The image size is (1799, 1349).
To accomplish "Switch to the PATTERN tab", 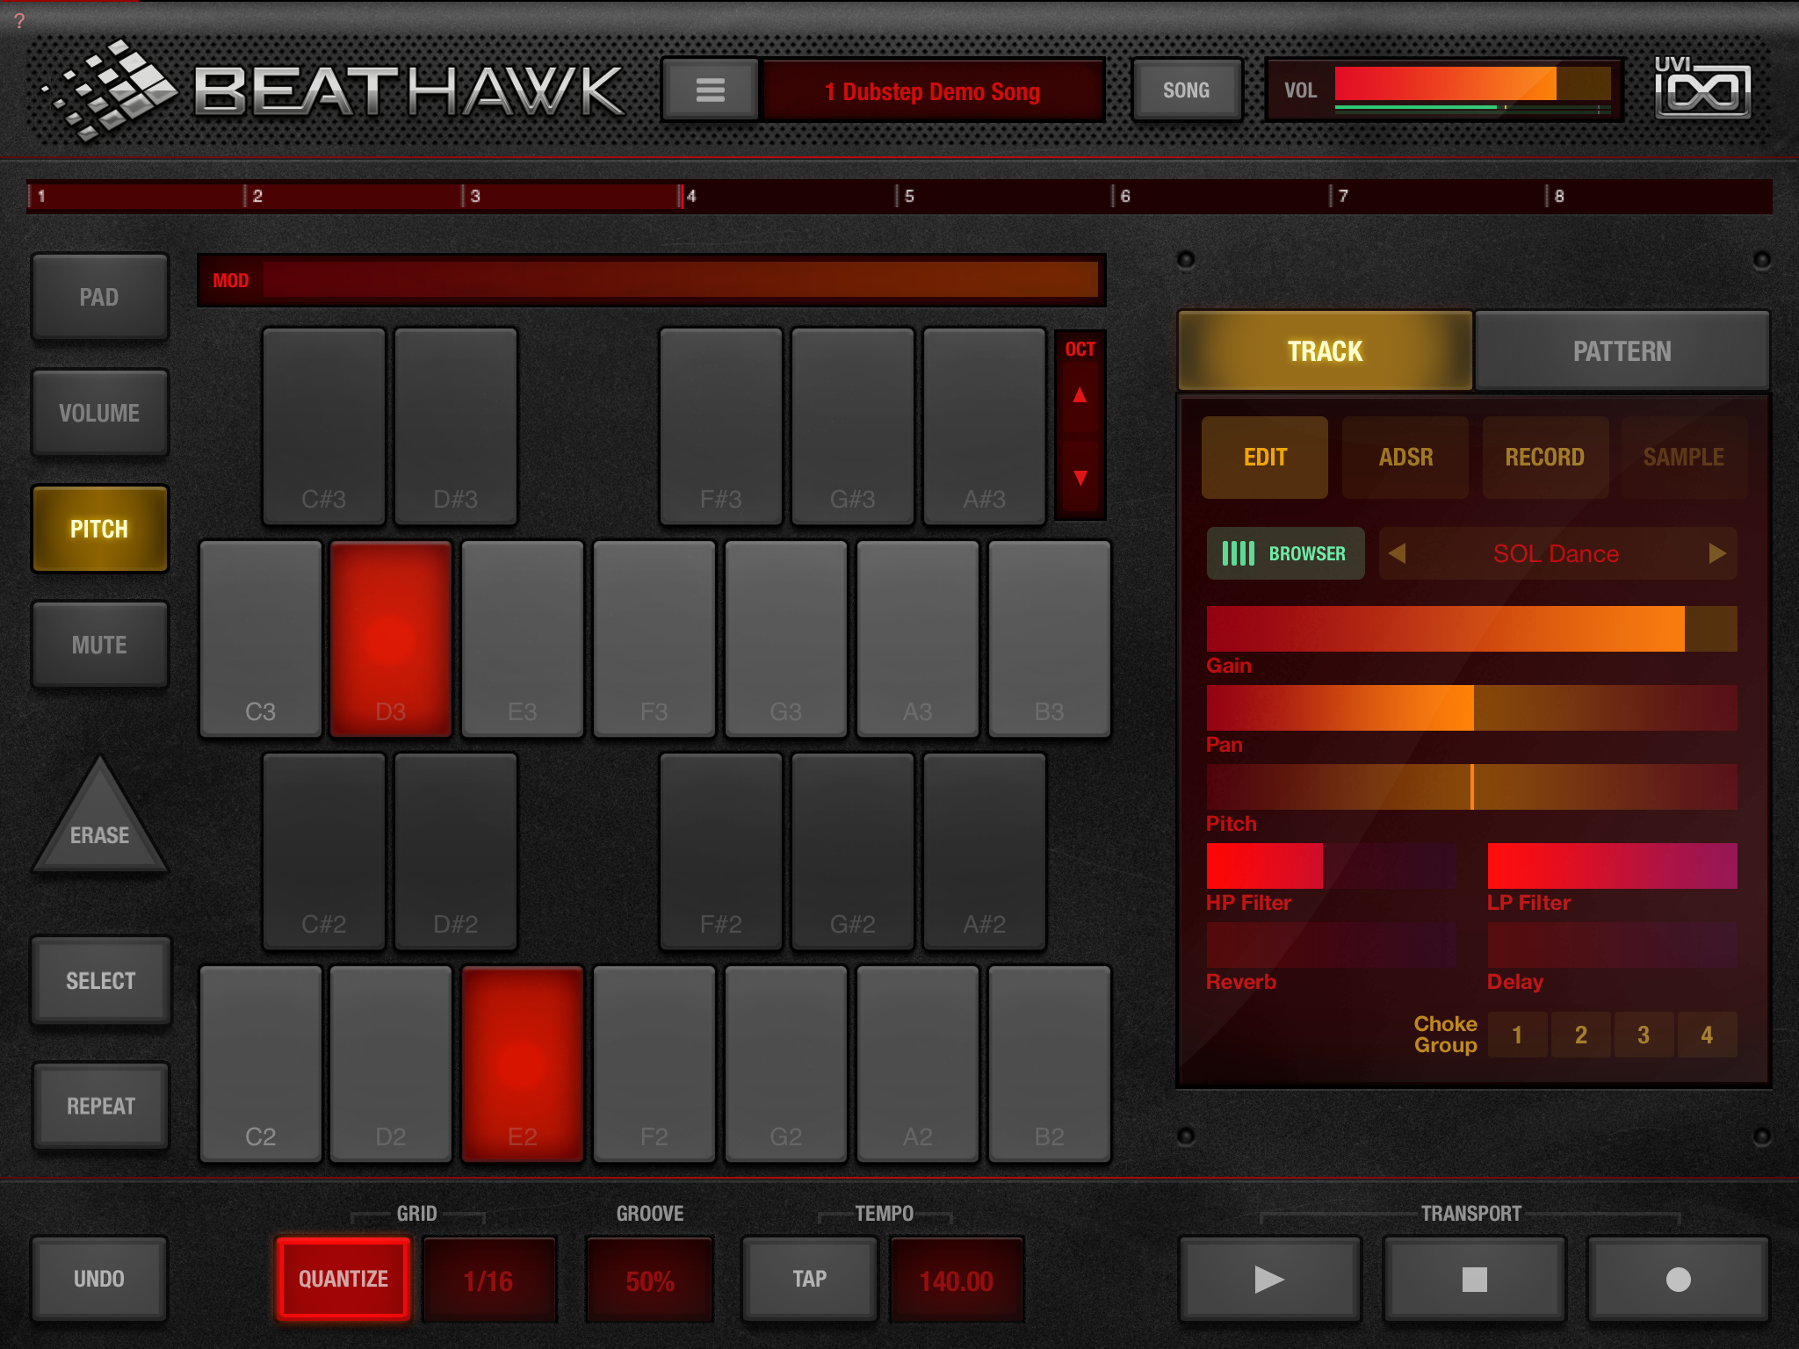I will (1622, 351).
